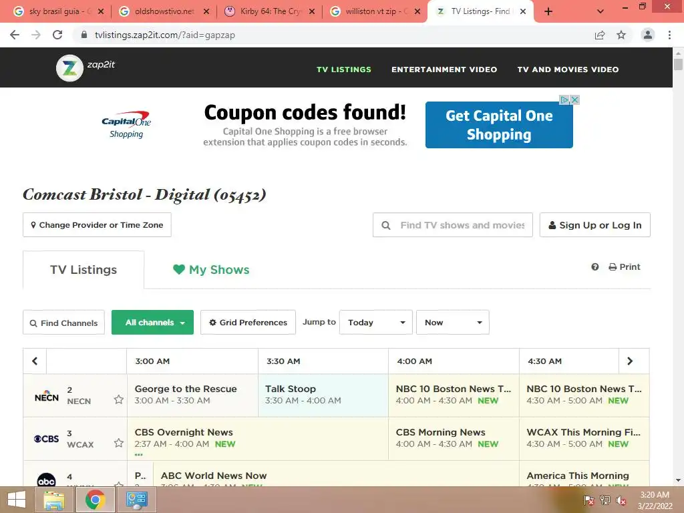Image resolution: width=684 pixels, height=513 pixels.
Task: Click the network tray icon
Action: click(605, 500)
